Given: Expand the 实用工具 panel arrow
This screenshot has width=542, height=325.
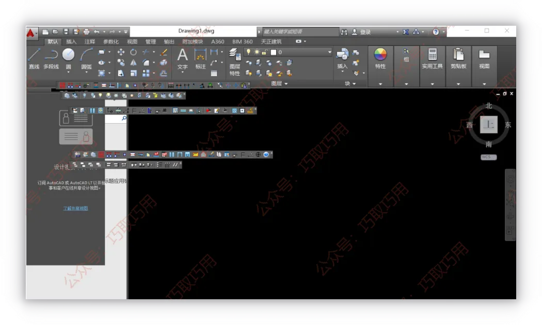Looking at the screenshot, I should point(432,84).
